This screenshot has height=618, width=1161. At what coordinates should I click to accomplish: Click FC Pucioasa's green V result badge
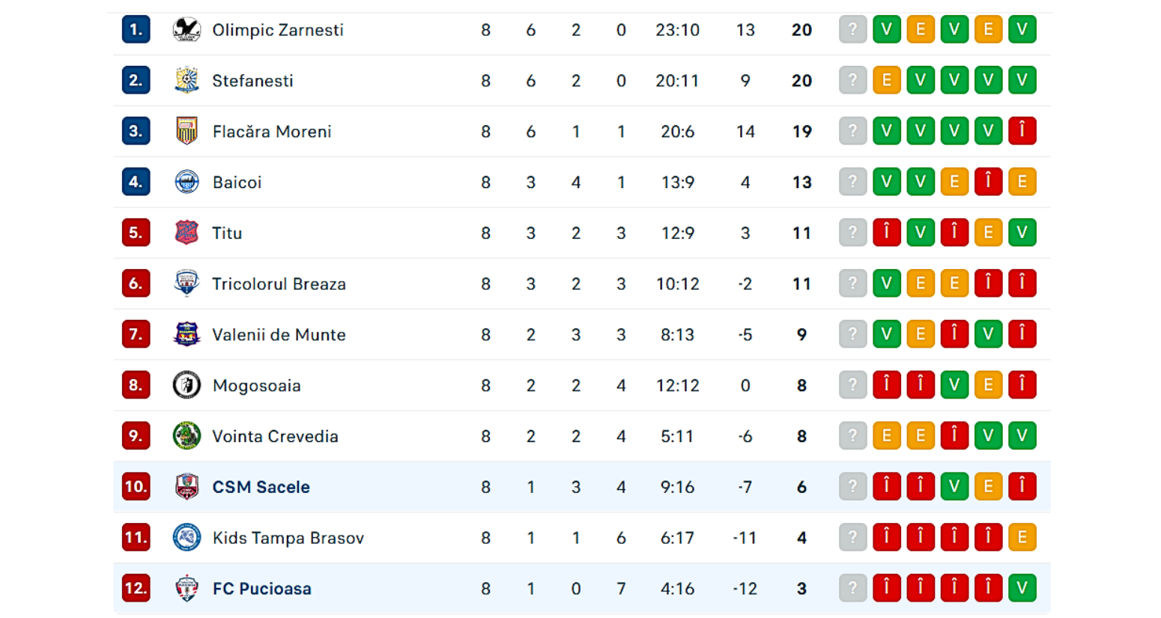(x=1022, y=588)
